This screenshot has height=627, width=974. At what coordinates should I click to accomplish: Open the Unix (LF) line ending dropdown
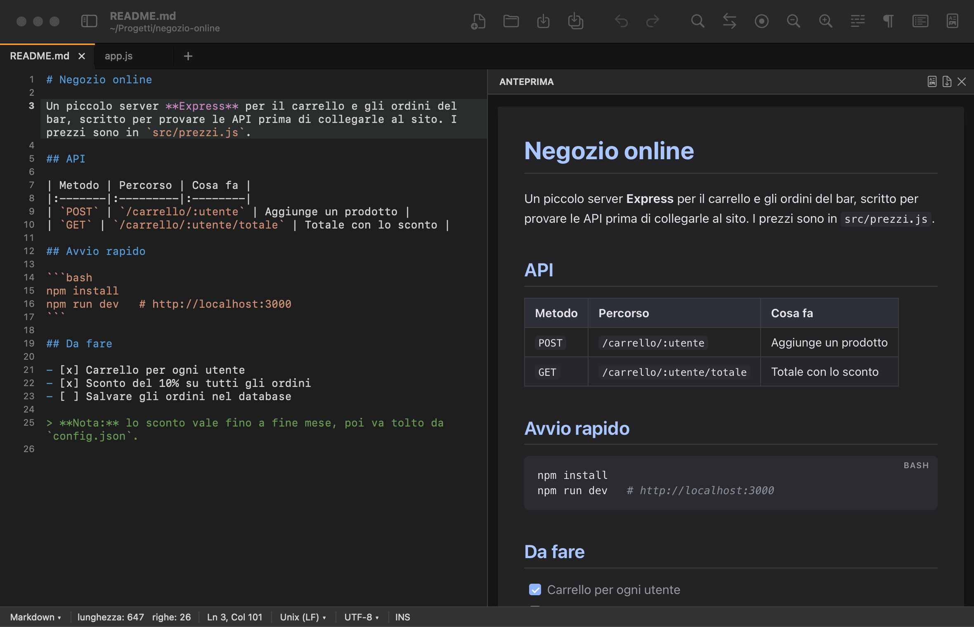coord(303,617)
